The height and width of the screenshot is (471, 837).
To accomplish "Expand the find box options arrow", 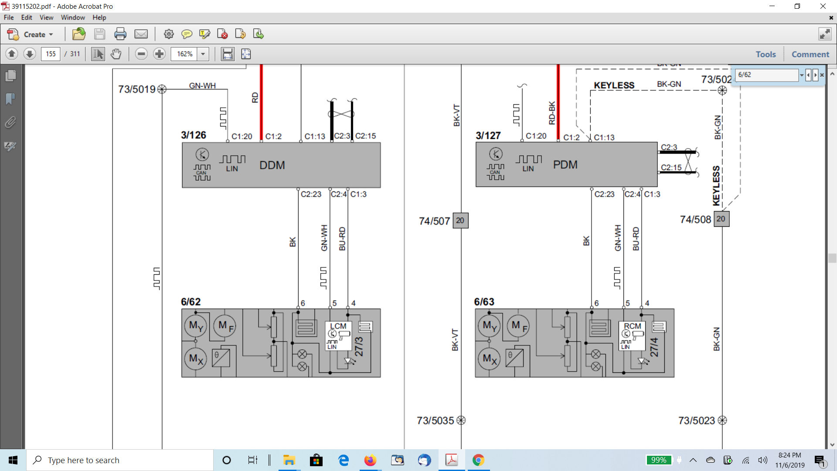I will pyautogui.click(x=801, y=75).
